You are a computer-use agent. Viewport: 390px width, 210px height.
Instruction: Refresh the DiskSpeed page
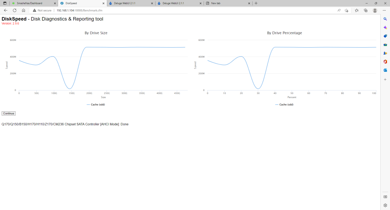[x=15, y=11]
